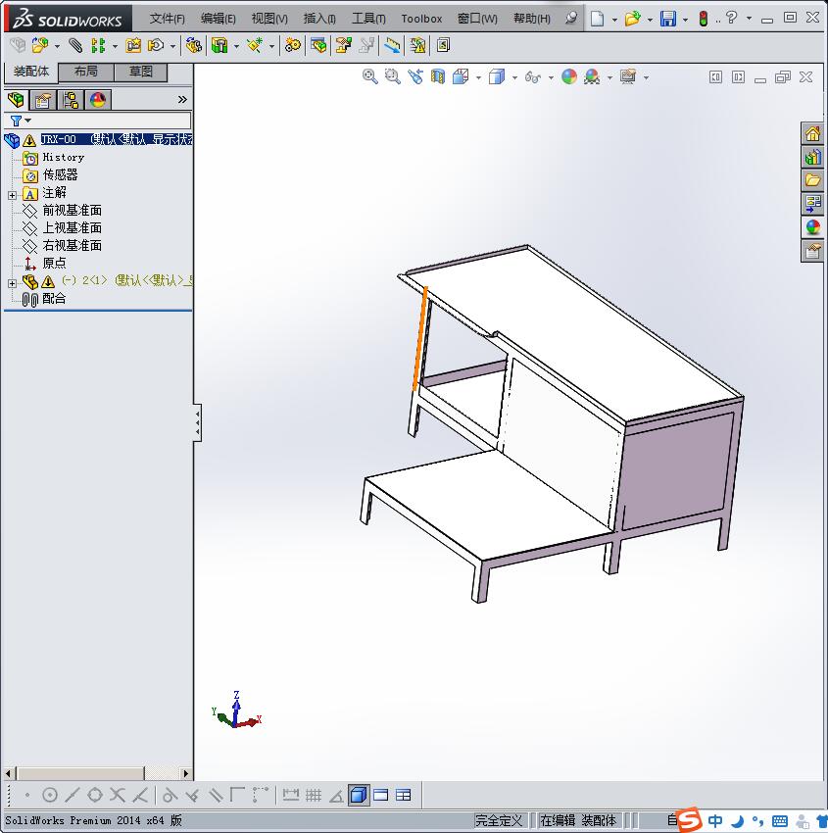Select the 配合 mates folder in tree
The height and width of the screenshot is (833, 828).
[x=54, y=299]
